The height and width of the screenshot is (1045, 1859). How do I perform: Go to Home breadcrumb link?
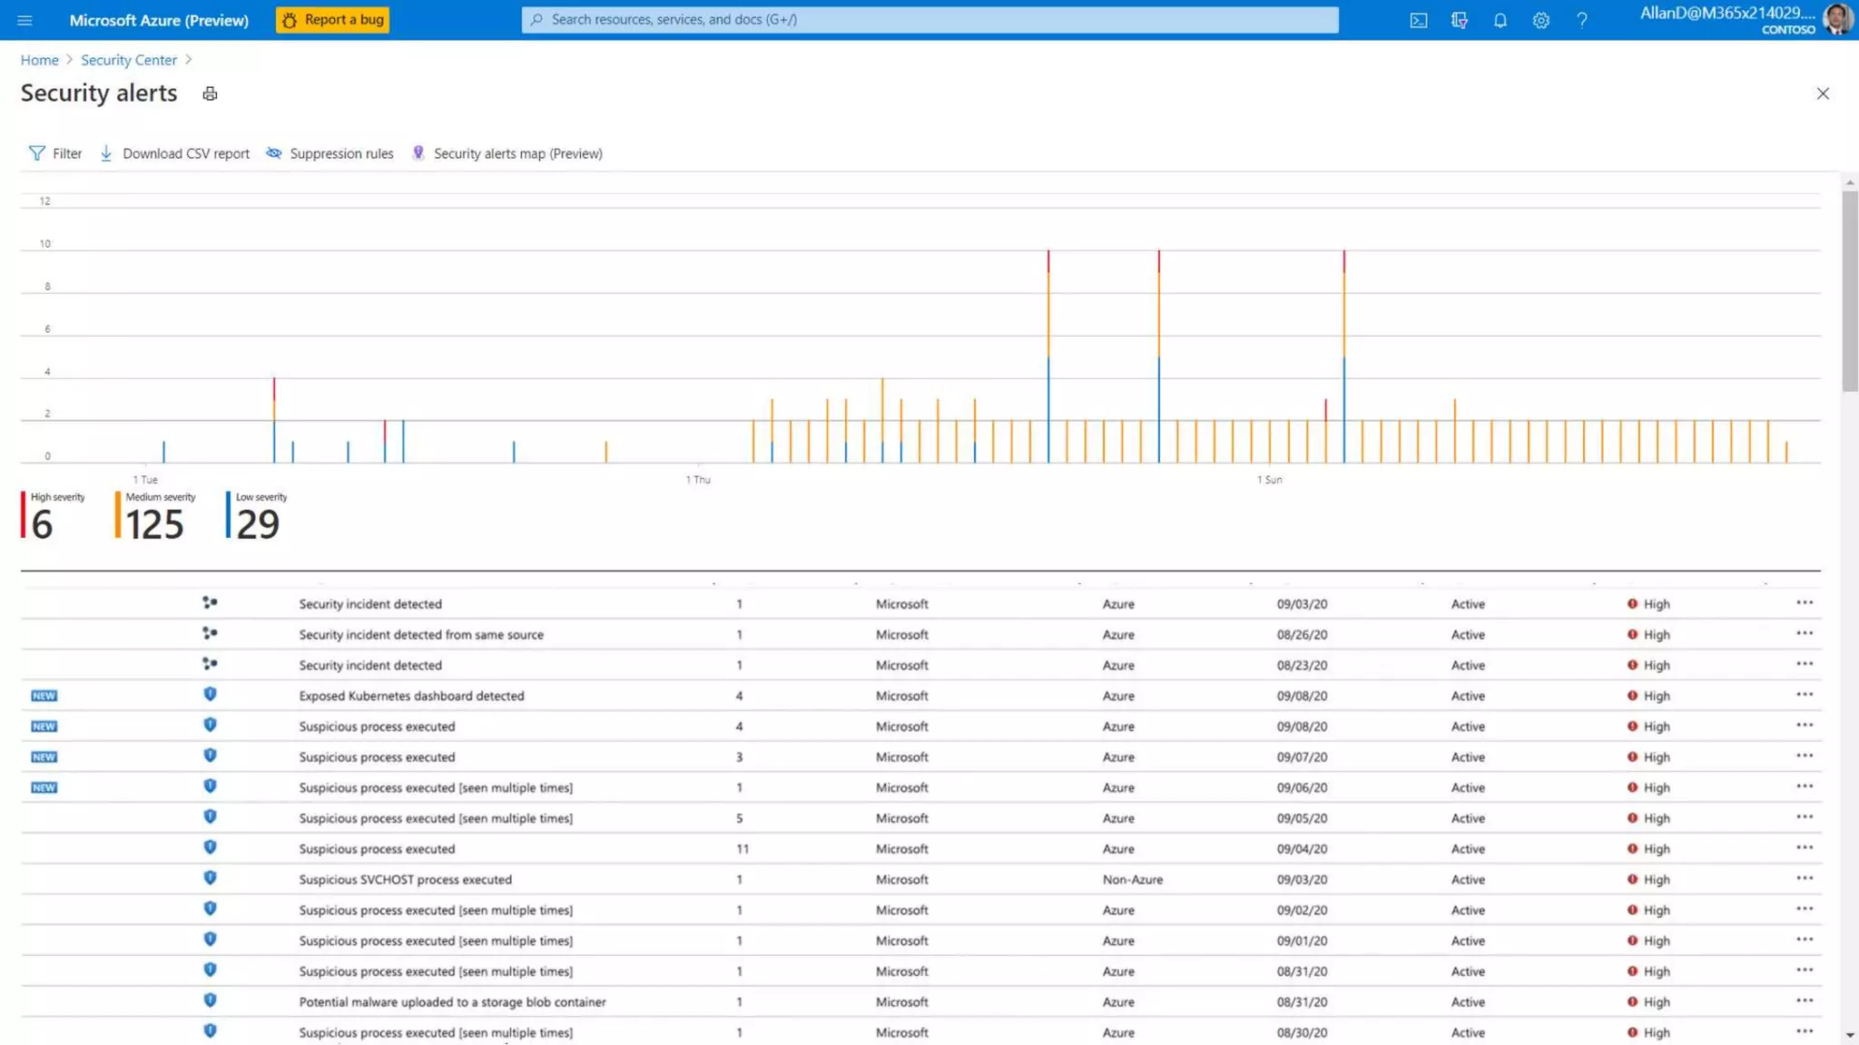coord(39,60)
